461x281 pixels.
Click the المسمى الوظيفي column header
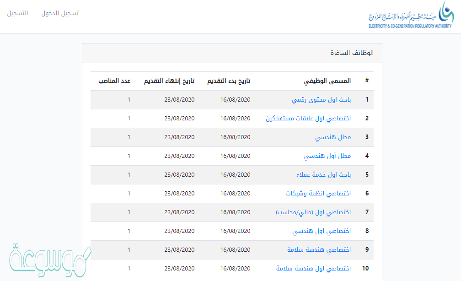pos(327,81)
